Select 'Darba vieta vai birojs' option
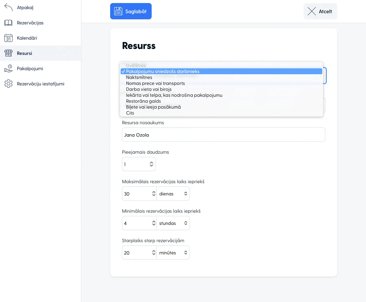This screenshot has height=302, width=366. (149, 89)
